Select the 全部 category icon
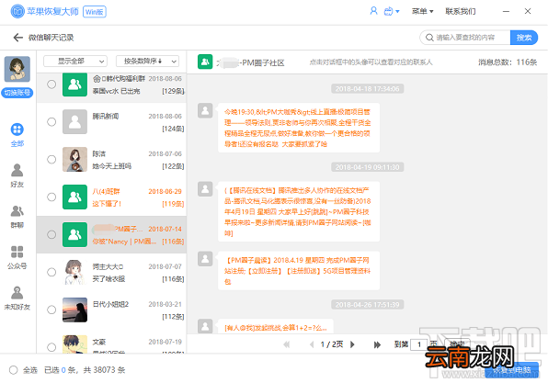The width and height of the screenshot is (548, 383). [x=17, y=130]
